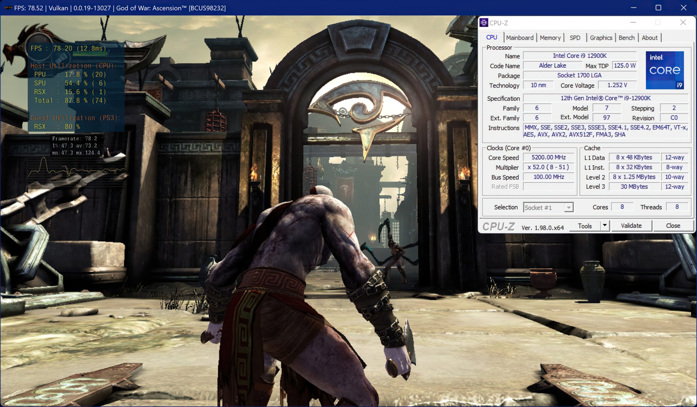Screen dimensions: 697x407
Task: Open the SPD tab
Action: 575,38
